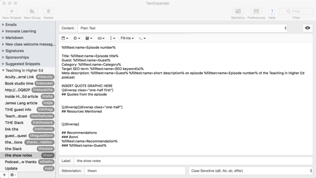Select the Inside Higher Ed article snippet
This screenshot has height=178, width=316.
click(x=27, y=97)
